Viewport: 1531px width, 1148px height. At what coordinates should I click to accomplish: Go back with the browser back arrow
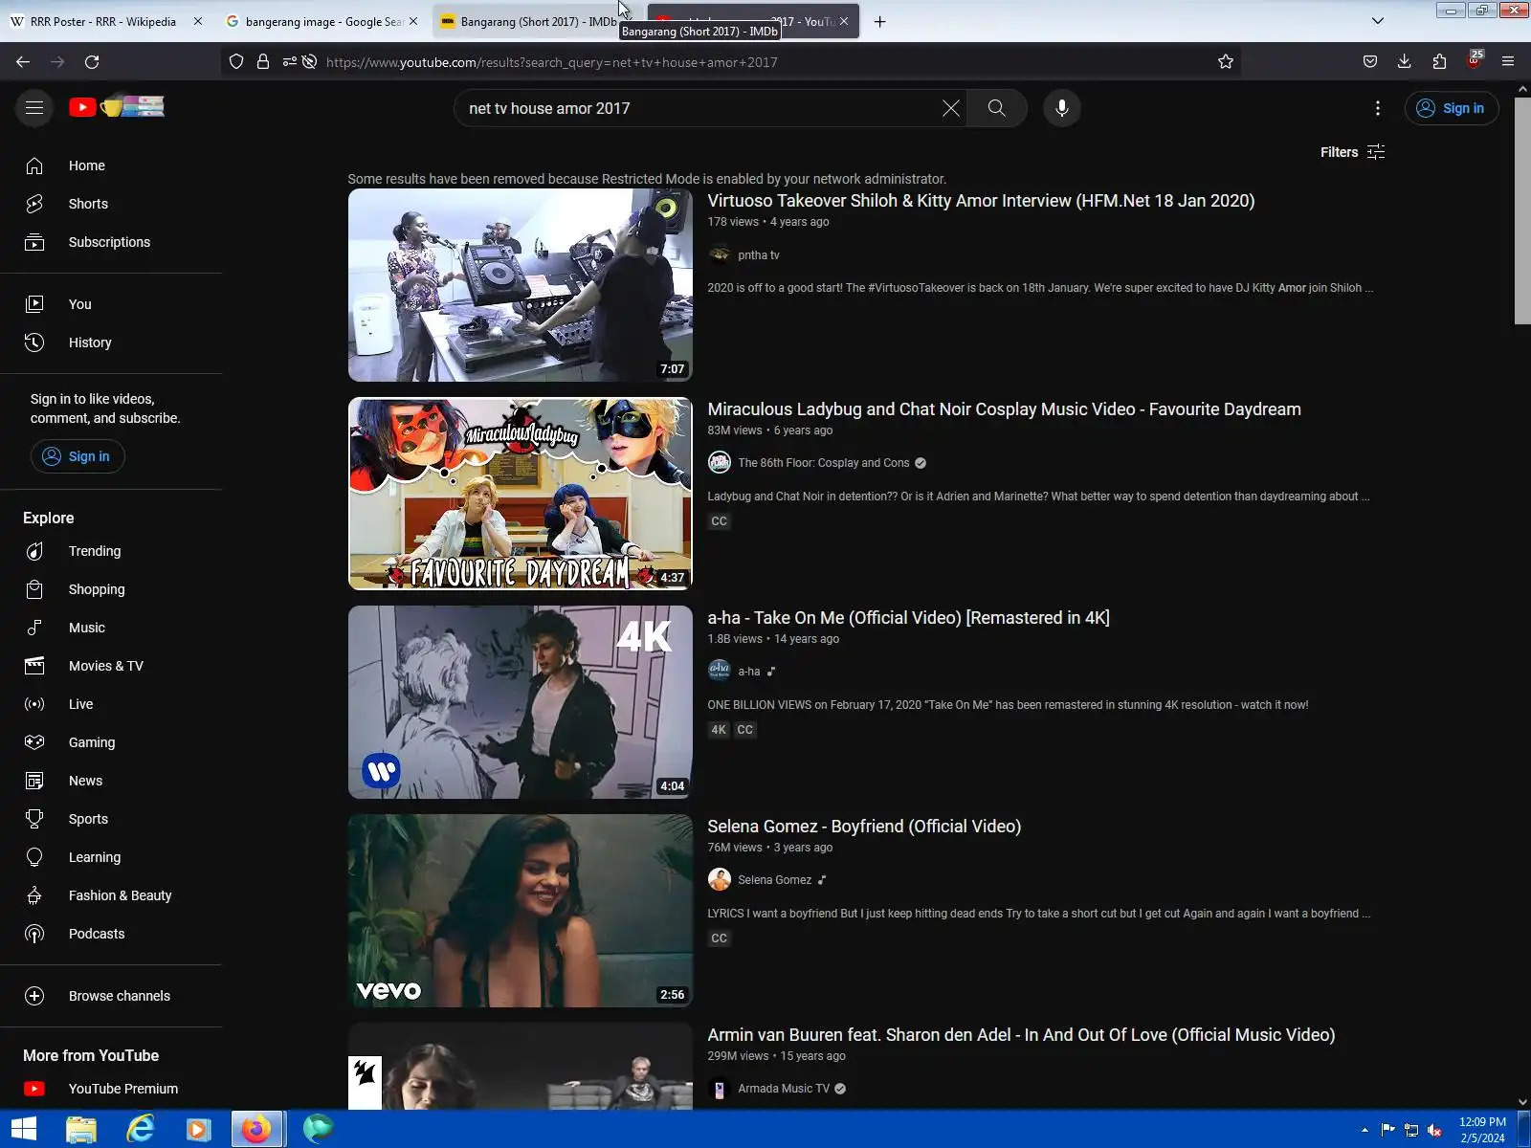coord(23,62)
